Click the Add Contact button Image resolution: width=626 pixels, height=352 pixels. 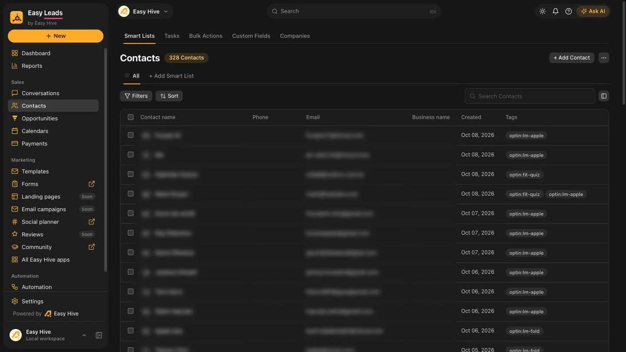point(572,58)
